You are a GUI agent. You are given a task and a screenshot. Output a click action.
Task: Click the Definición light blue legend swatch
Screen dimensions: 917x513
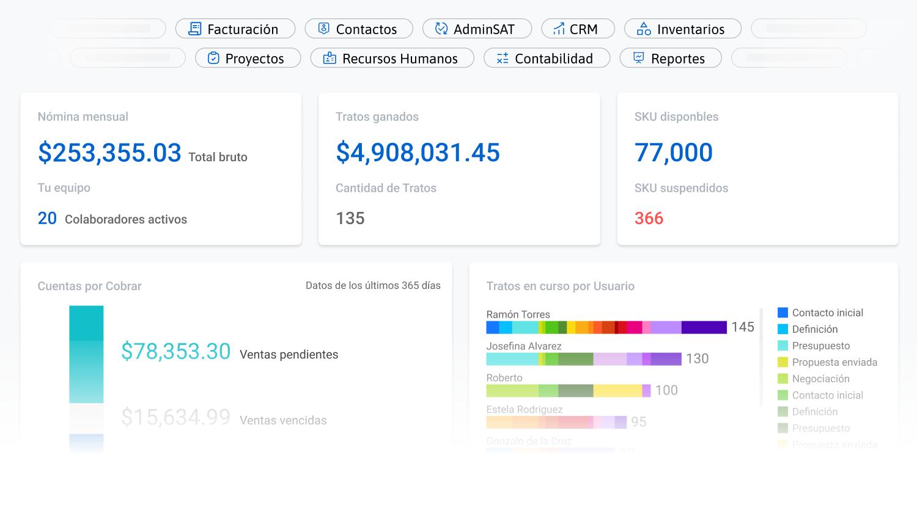point(783,329)
